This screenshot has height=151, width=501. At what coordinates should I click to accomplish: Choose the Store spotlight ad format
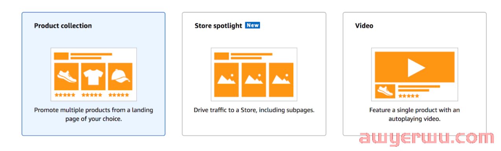pos(254,74)
